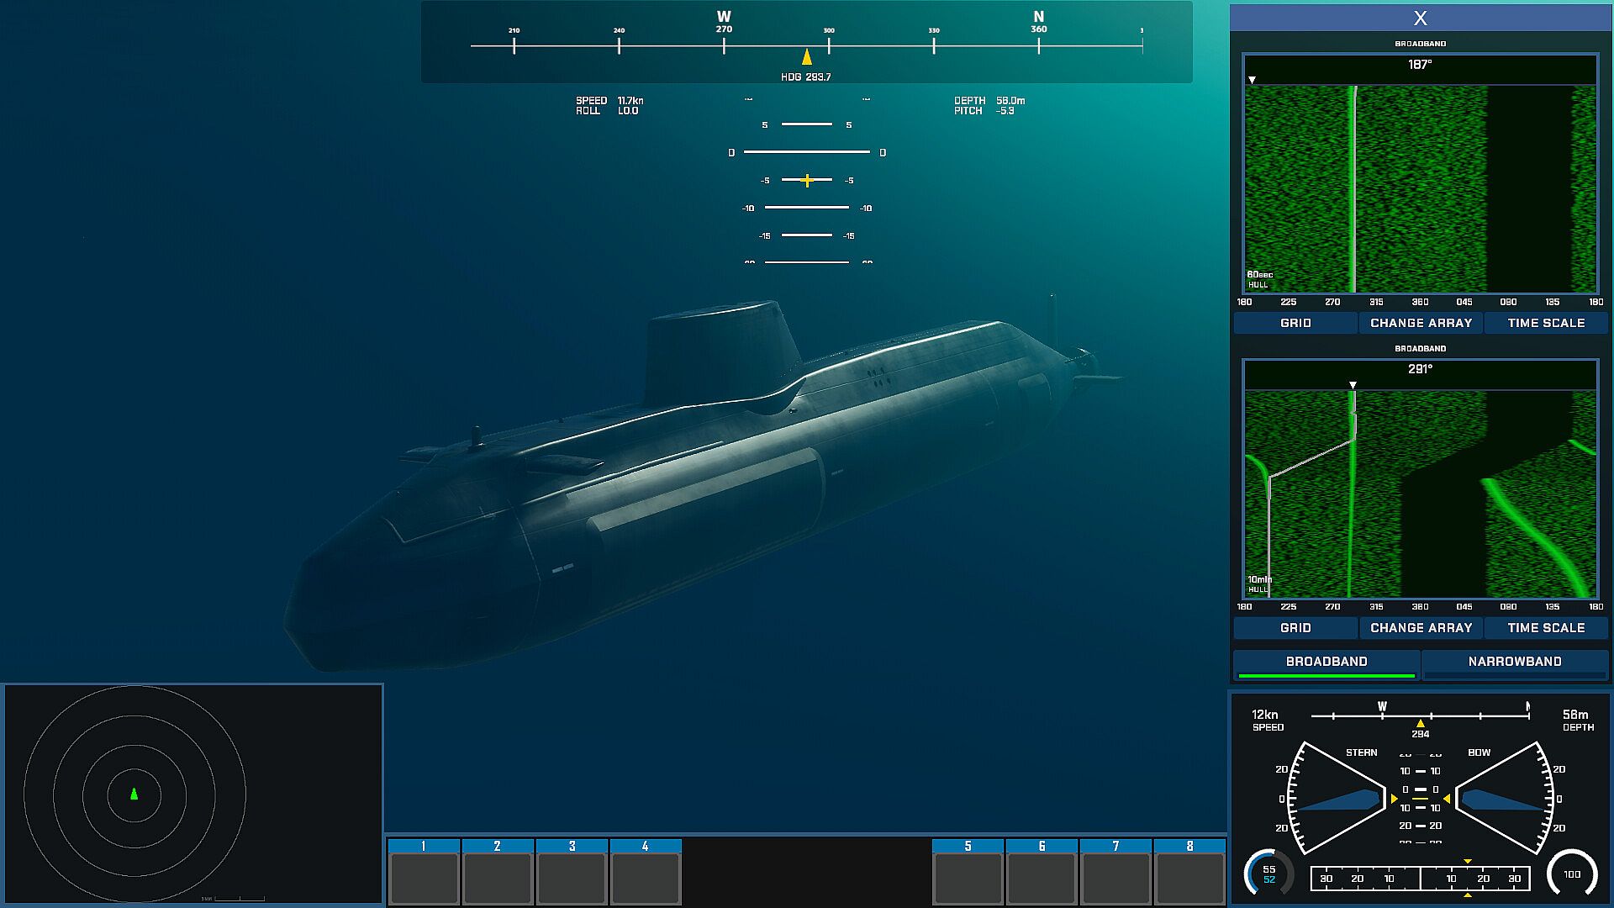This screenshot has width=1614, height=908.
Task: Select weapon tube slot 5
Action: pos(968,878)
